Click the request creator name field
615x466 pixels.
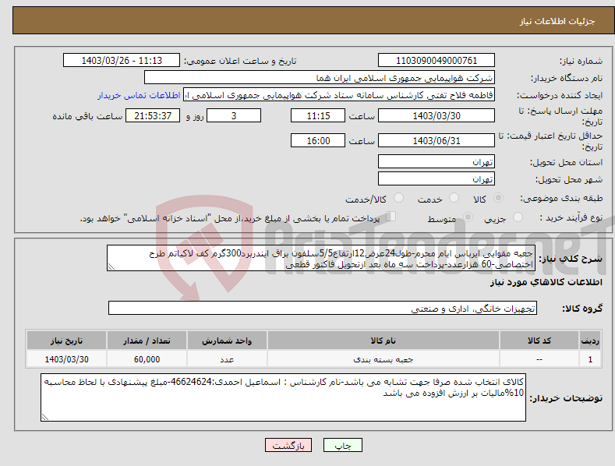pos(339,95)
